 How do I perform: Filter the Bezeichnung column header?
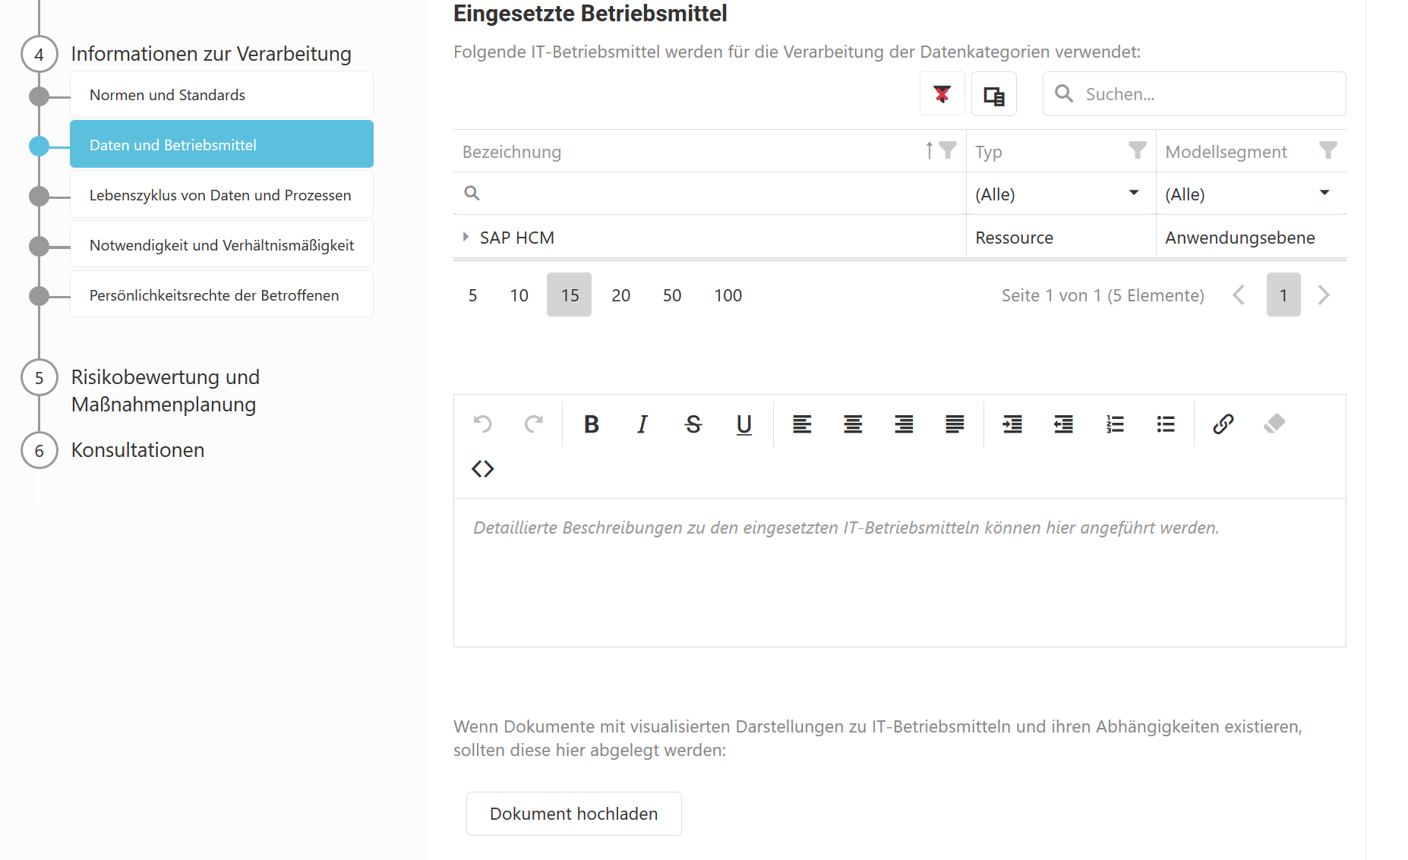[x=948, y=151]
